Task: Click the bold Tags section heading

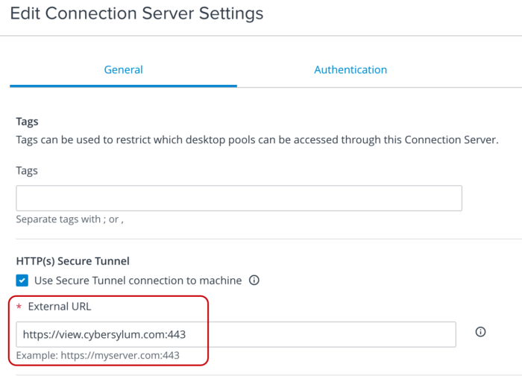Action: coord(27,122)
